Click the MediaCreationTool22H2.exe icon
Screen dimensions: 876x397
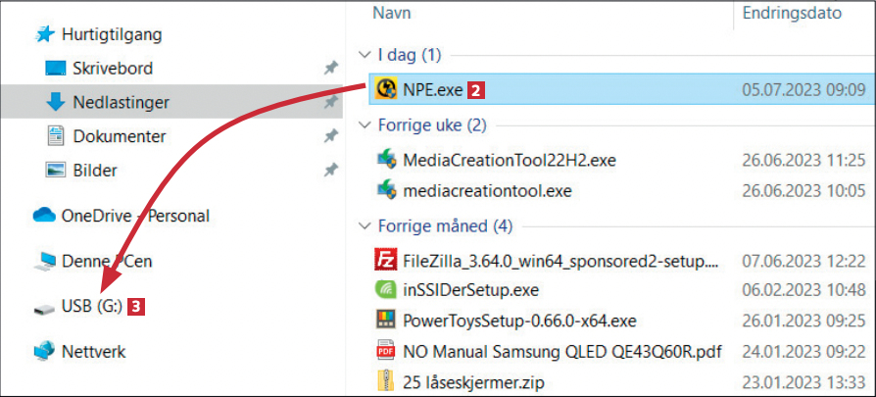386,160
